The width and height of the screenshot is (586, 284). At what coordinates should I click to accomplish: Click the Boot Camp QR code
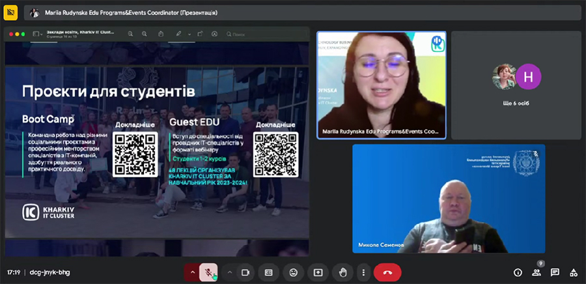(135, 154)
